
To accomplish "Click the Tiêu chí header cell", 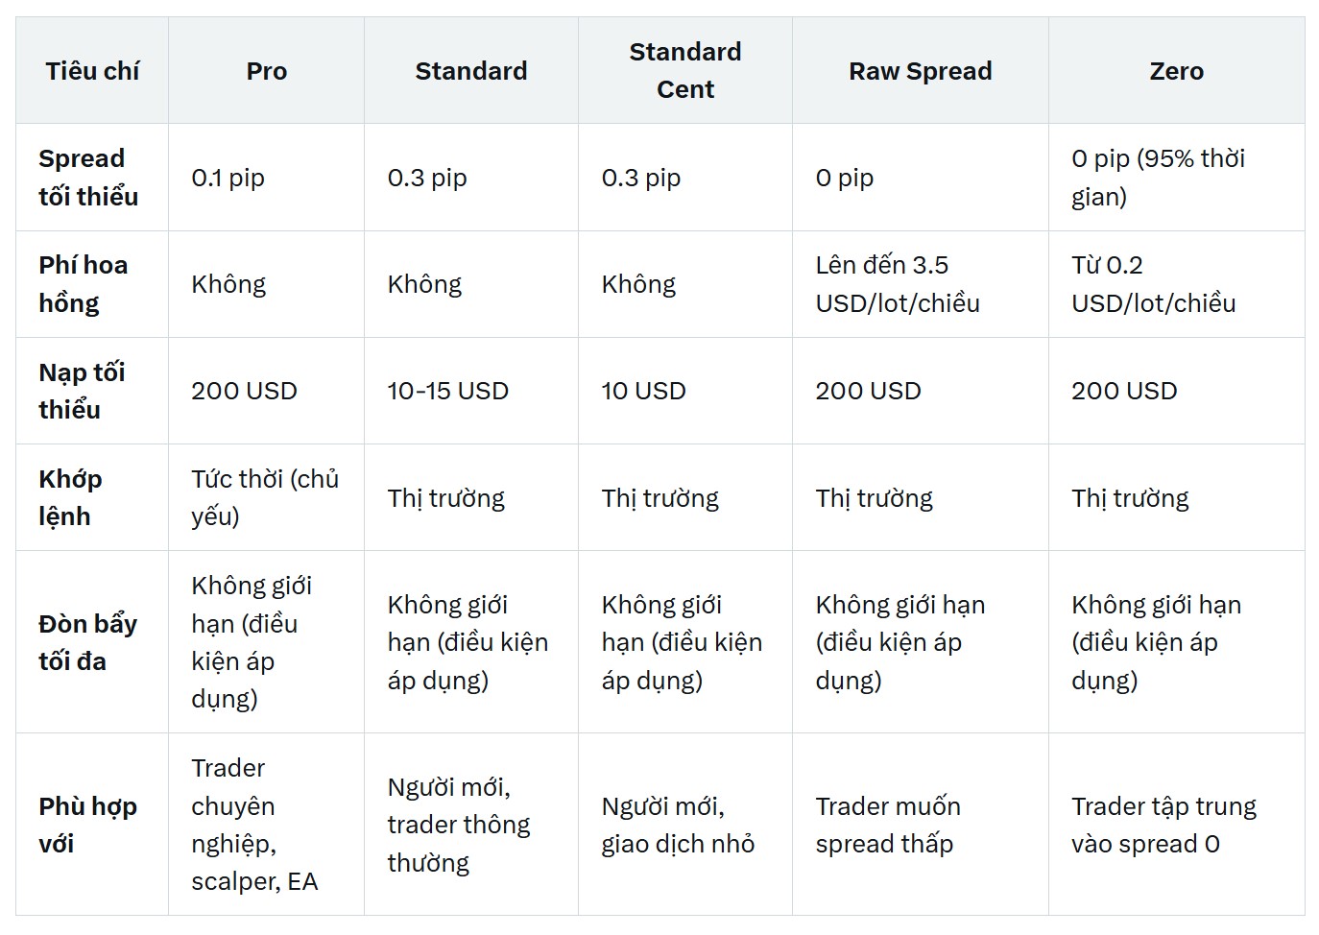I will click(x=92, y=71).
